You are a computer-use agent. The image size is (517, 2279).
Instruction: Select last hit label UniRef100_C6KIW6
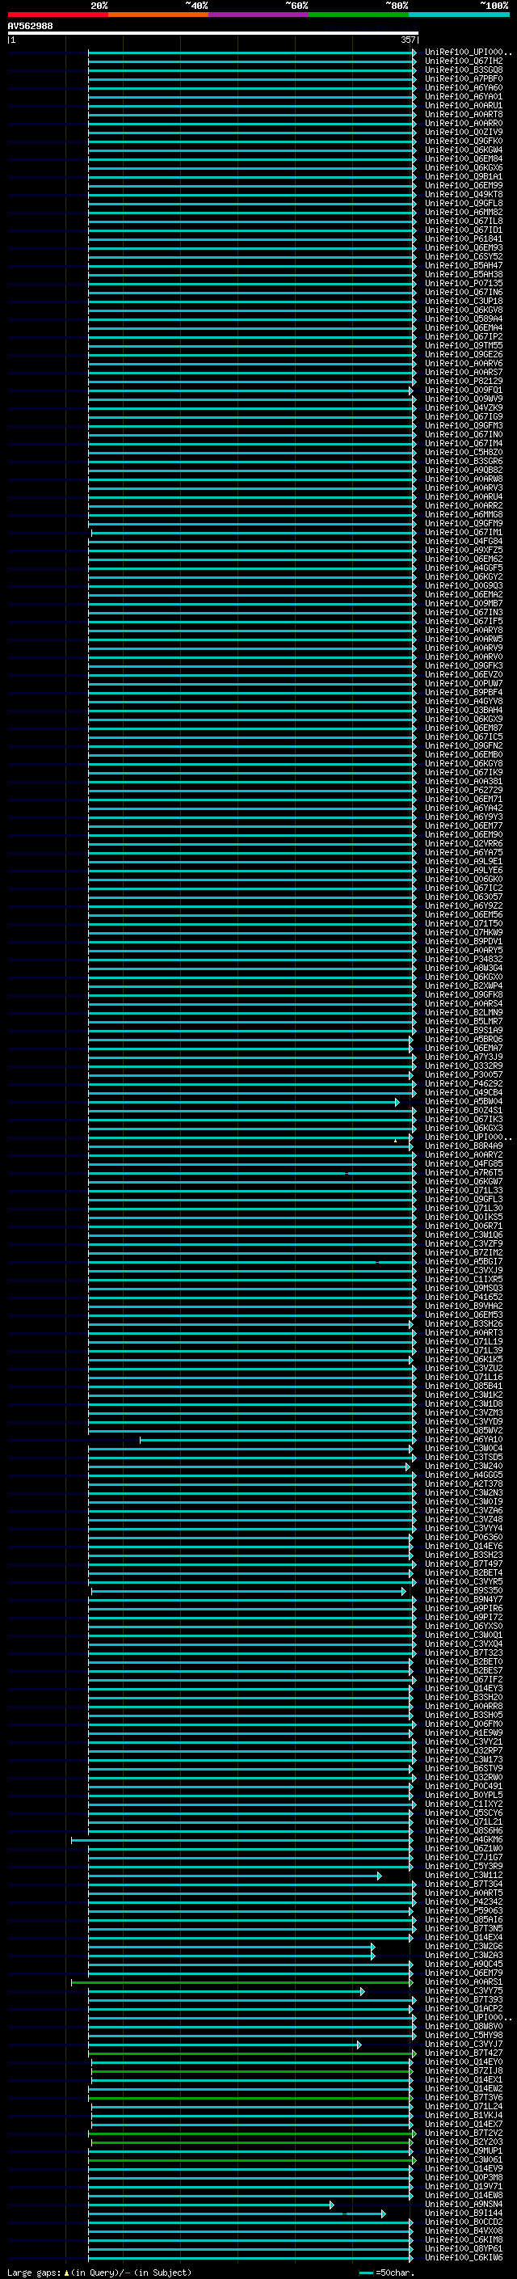pyautogui.click(x=464, y=2258)
